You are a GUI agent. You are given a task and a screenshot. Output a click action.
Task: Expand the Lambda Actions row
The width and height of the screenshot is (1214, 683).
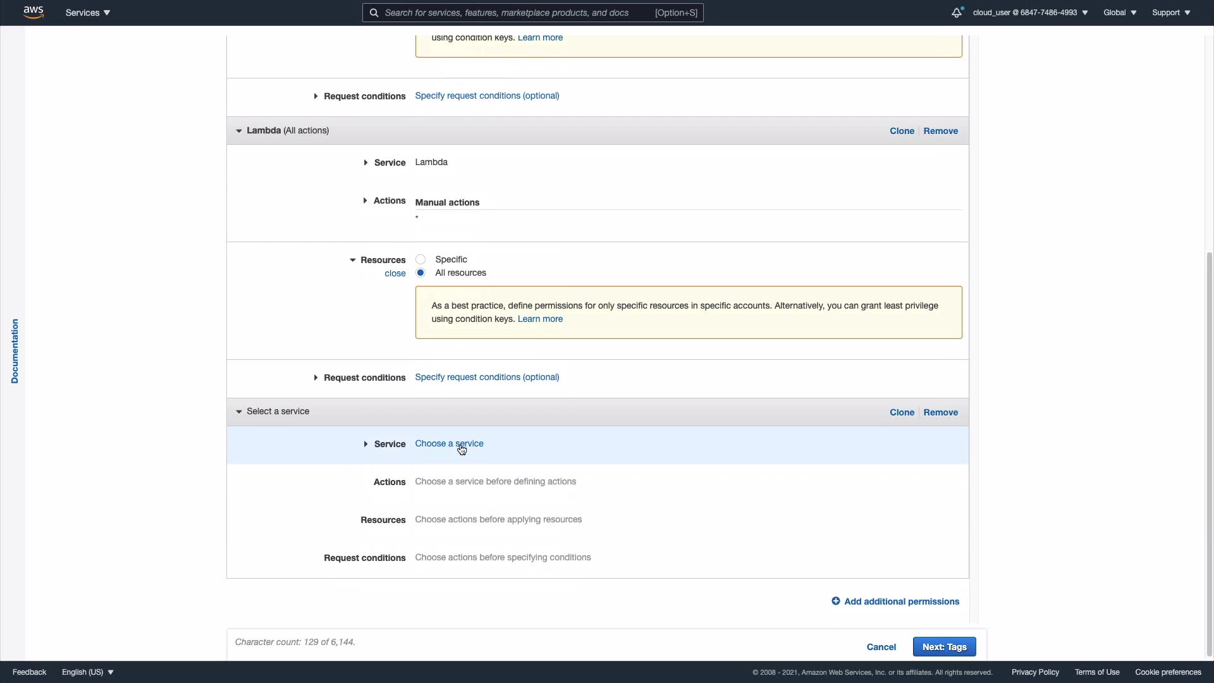365,200
